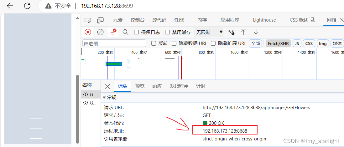Viewport: 344px width, 147px height.
Task: Toggle device emulation icon in DevTools
Action: pyautogui.click(x=100, y=20)
